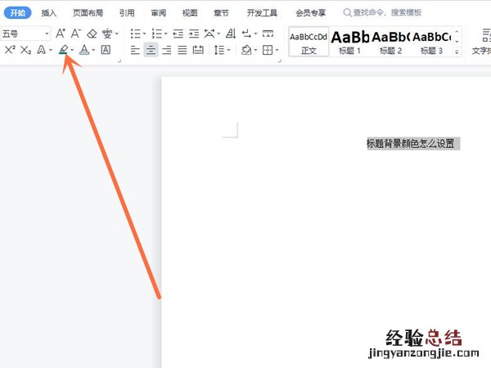Open the 会员专享 tab
The height and width of the screenshot is (368, 491).
(311, 13)
